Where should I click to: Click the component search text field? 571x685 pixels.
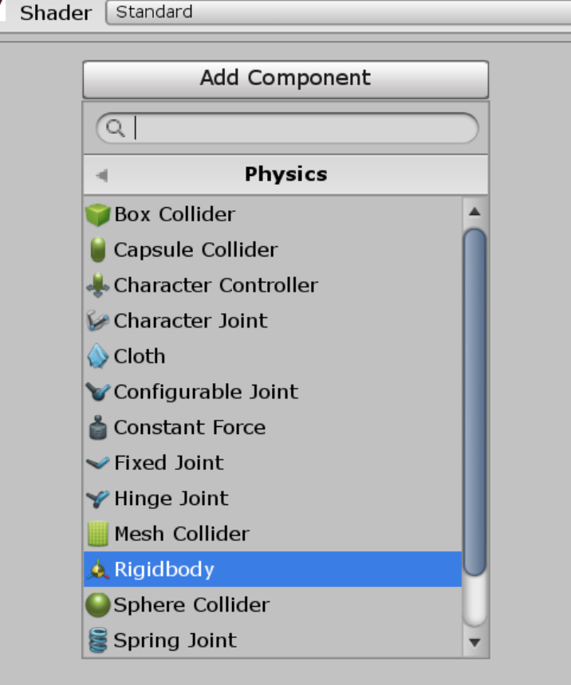point(295,128)
